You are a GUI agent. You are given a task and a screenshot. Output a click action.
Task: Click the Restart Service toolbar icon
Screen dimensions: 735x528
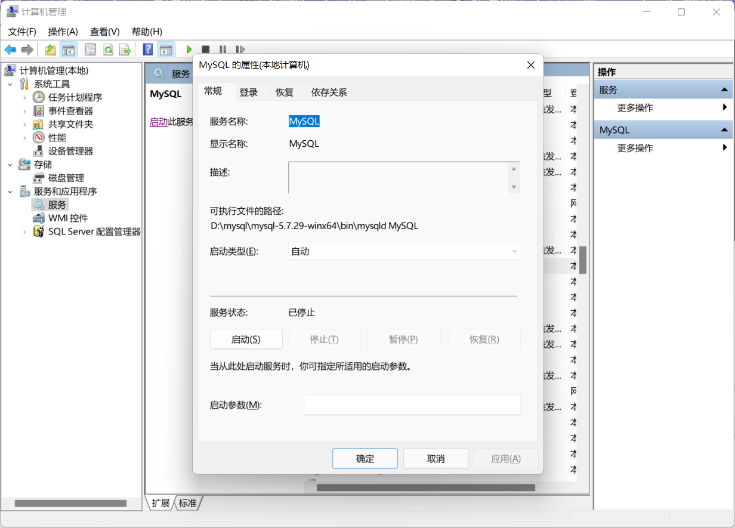(x=240, y=50)
